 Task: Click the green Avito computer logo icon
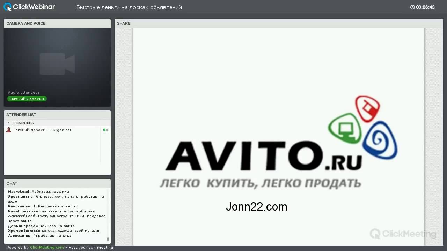click(345, 128)
